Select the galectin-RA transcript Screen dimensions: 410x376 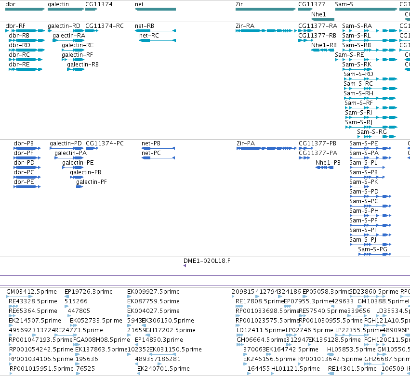(x=68, y=40)
